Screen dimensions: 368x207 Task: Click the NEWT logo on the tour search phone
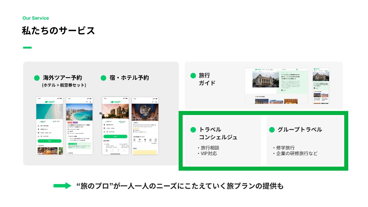(50, 102)
